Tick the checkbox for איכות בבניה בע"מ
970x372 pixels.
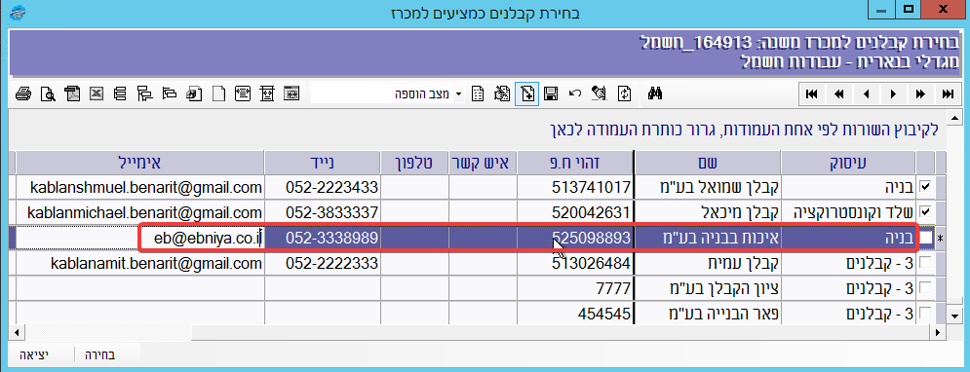pos(925,238)
